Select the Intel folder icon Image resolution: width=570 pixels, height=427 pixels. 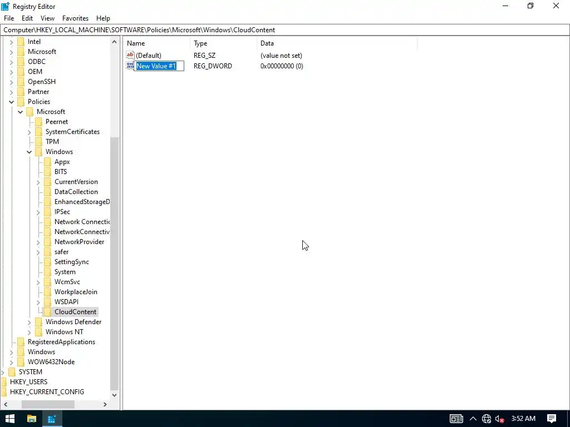coord(21,42)
